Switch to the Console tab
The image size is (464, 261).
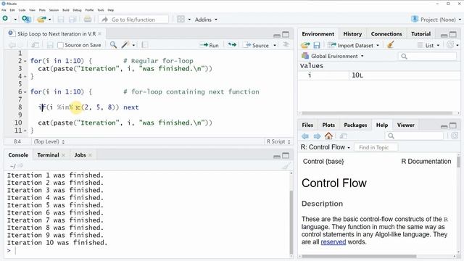pos(18,154)
